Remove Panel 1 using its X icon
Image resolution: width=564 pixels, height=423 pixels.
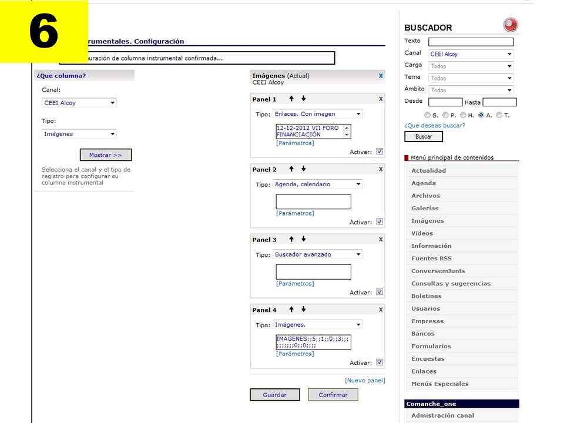click(x=381, y=99)
